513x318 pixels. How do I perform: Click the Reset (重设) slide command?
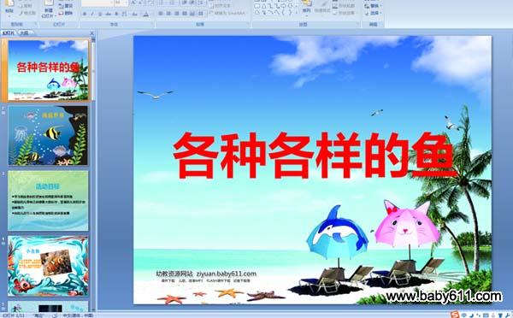click(66, 6)
